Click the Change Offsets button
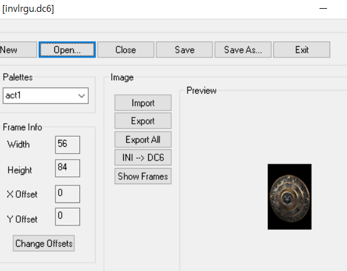Image resolution: width=347 pixels, height=271 pixels. 44,244
